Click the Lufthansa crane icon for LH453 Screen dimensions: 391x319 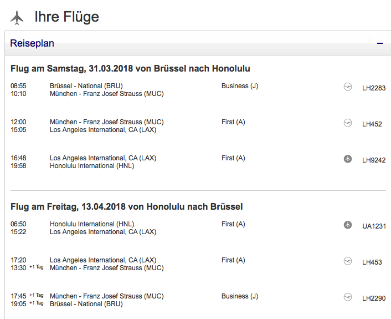[x=348, y=261]
